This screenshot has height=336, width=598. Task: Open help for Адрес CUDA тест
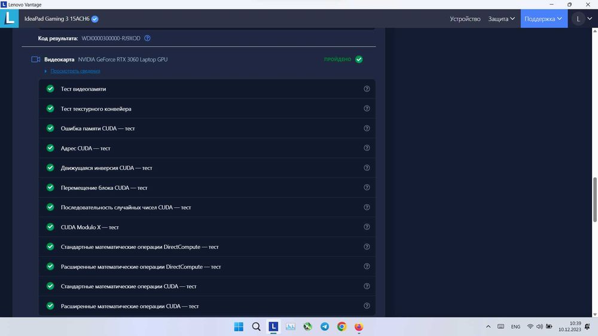[x=367, y=148]
